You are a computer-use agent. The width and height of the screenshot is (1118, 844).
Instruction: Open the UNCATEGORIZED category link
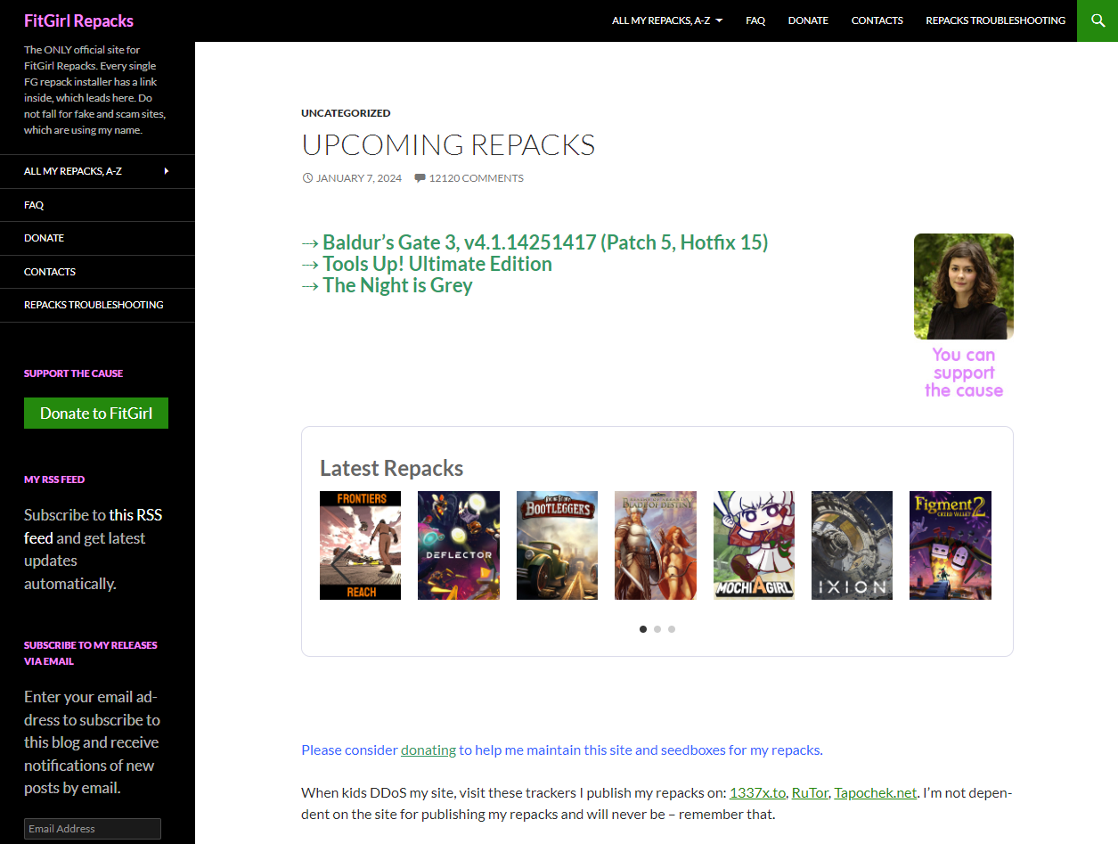(x=346, y=112)
